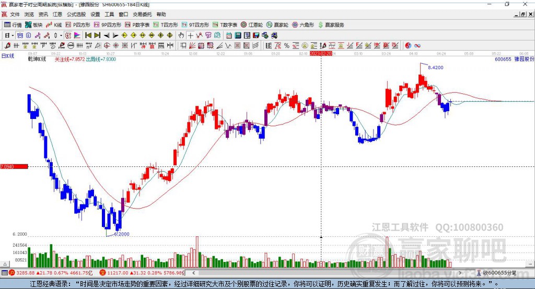The height and width of the screenshot is (289, 535).
Task: Open the T四方形 tool
Action: [166, 25]
